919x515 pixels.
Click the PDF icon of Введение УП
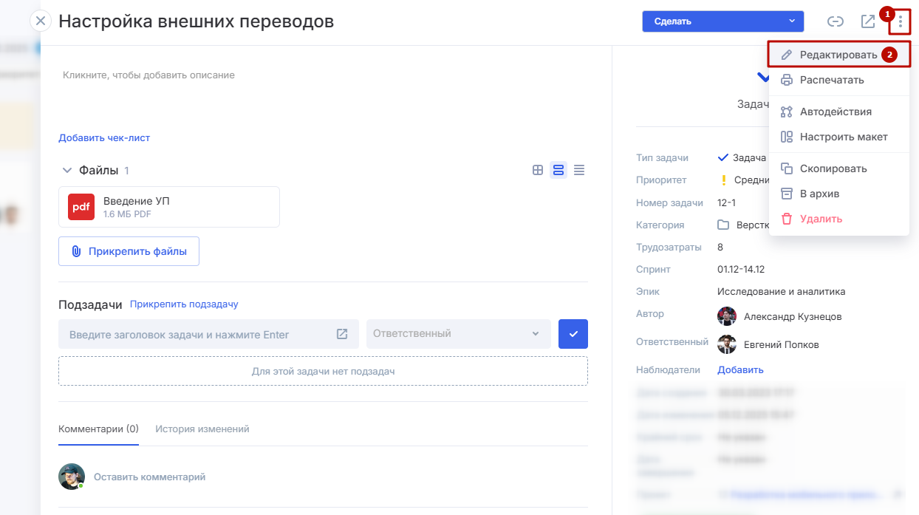(x=81, y=207)
